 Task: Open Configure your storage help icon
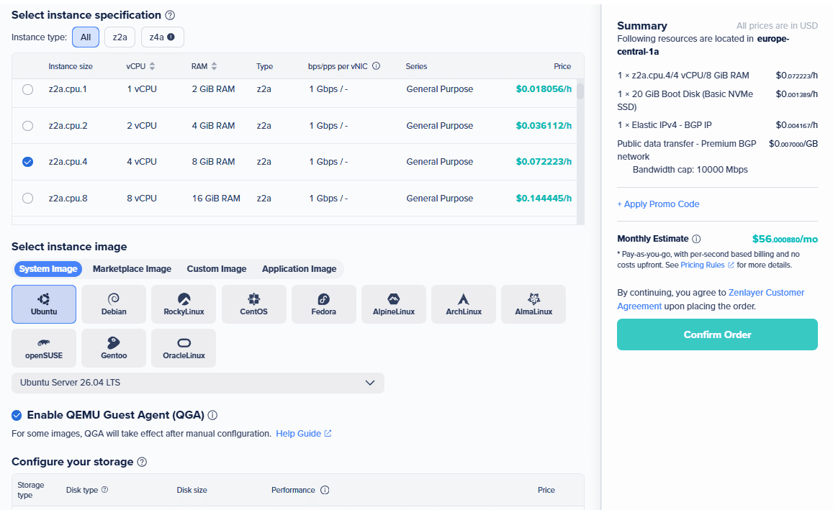pos(142,462)
